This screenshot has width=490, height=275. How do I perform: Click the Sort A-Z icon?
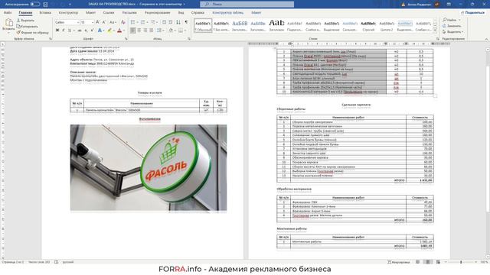[178, 22]
